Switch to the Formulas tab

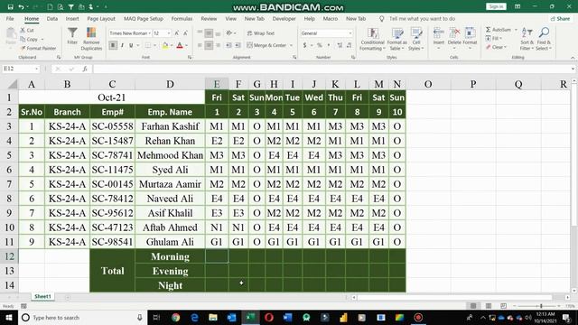click(182, 18)
